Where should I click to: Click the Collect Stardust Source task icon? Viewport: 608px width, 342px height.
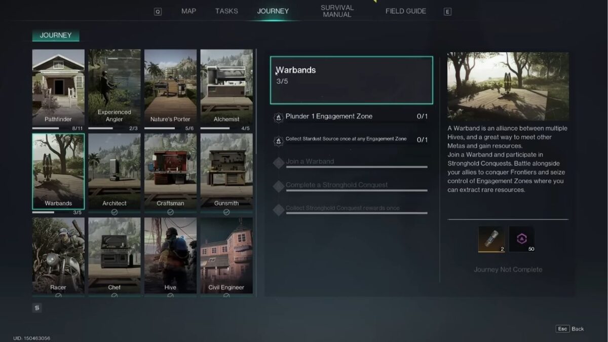point(278,140)
